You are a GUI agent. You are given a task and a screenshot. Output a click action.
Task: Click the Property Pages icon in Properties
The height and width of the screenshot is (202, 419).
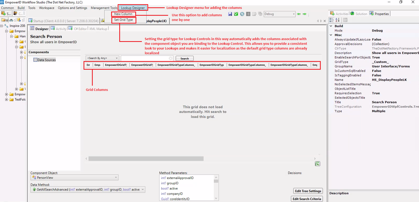[x=345, y=20]
